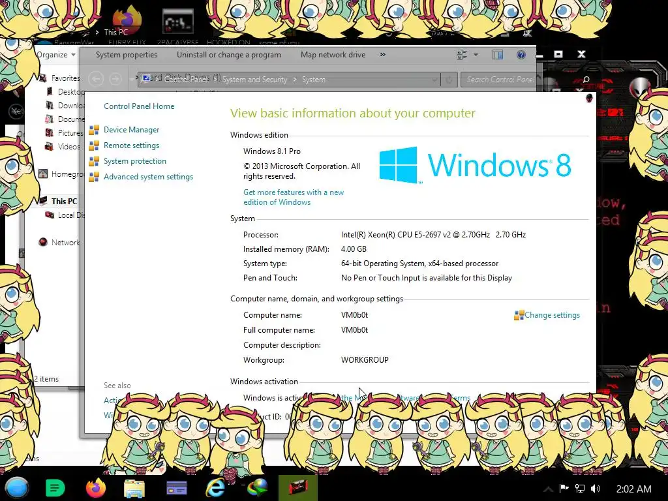This screenshot has width=668, height=501.
Task: Go to Control Panel Home
Action: coord(139,106)
